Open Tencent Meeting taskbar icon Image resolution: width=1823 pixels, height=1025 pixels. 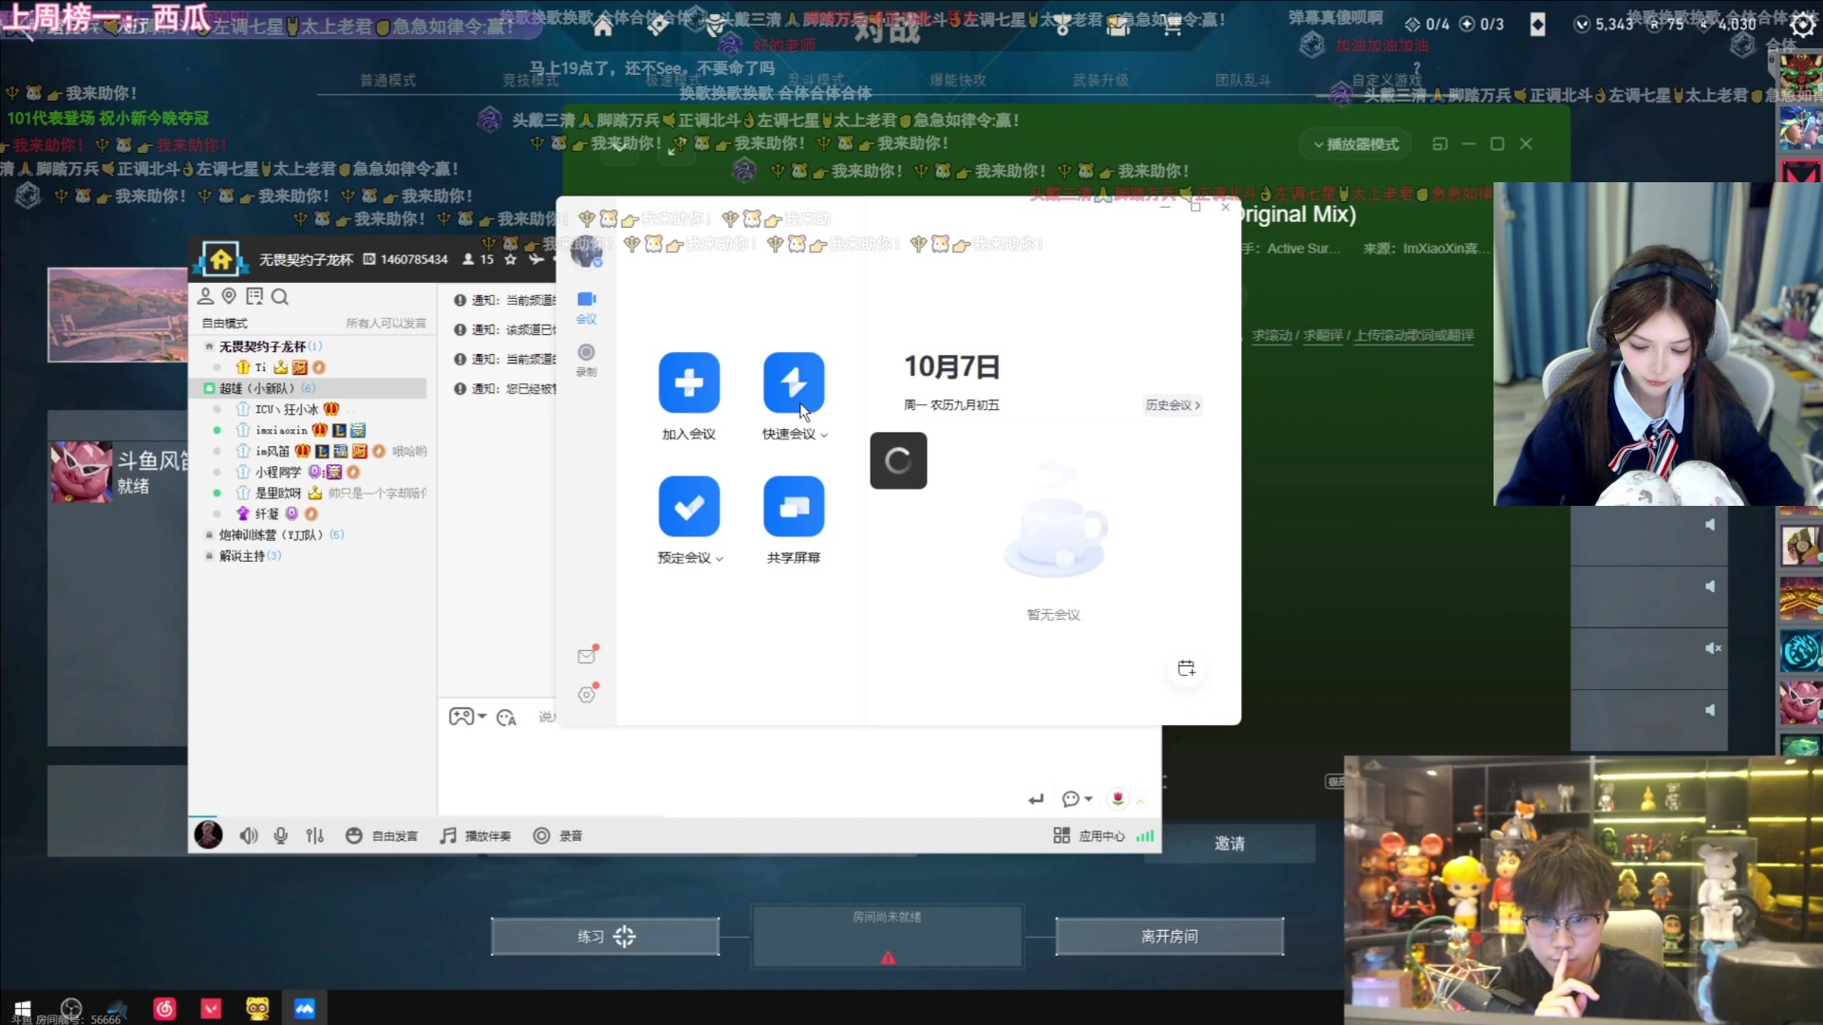304,1008
